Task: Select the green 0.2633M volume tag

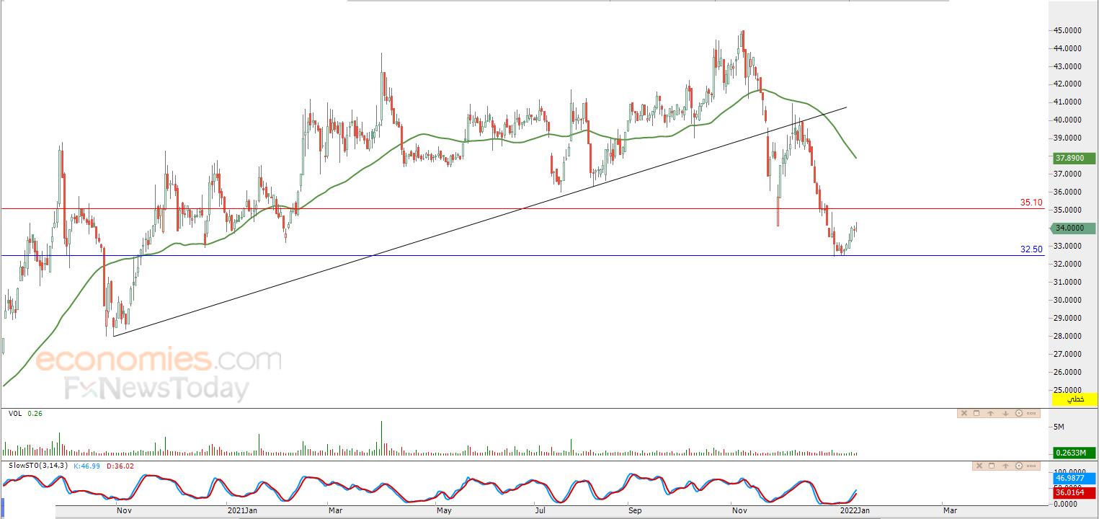Action: [1074, 453]
